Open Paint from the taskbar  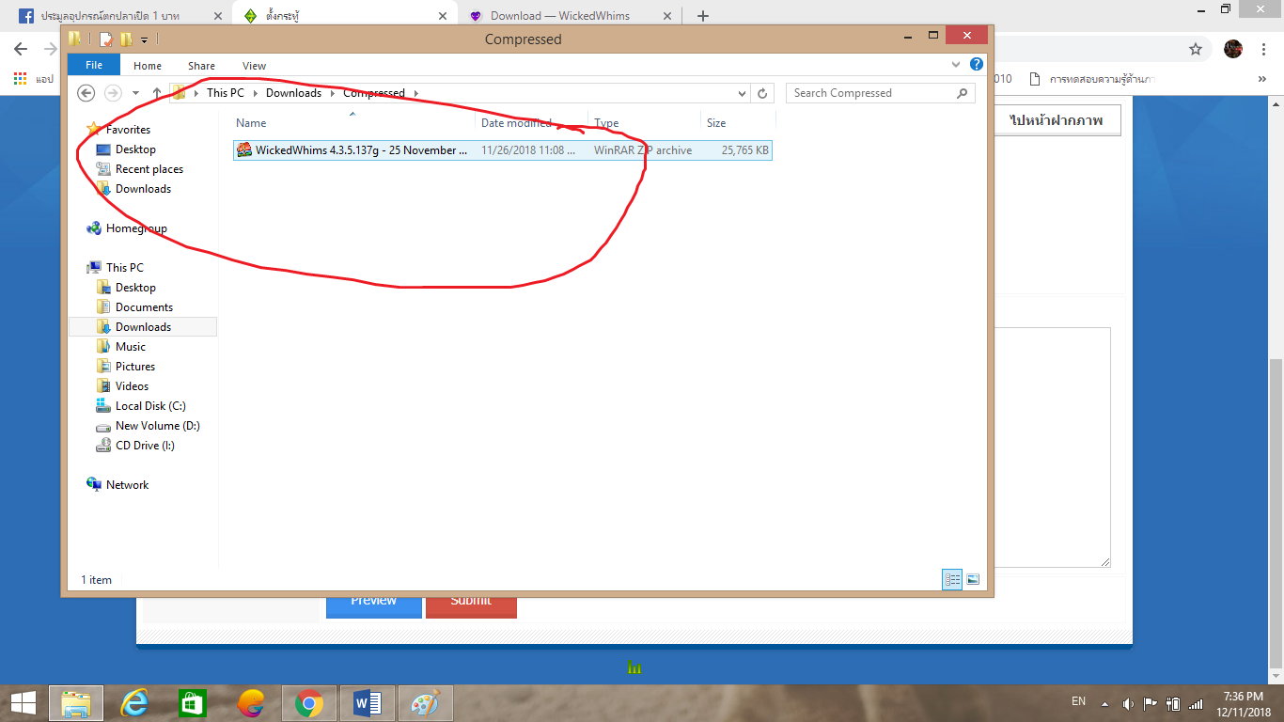click(426, 702)
